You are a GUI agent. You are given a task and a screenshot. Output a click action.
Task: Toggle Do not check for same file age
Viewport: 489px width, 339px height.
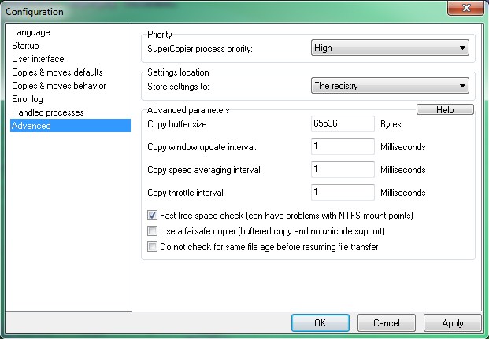tap(153, 247)
